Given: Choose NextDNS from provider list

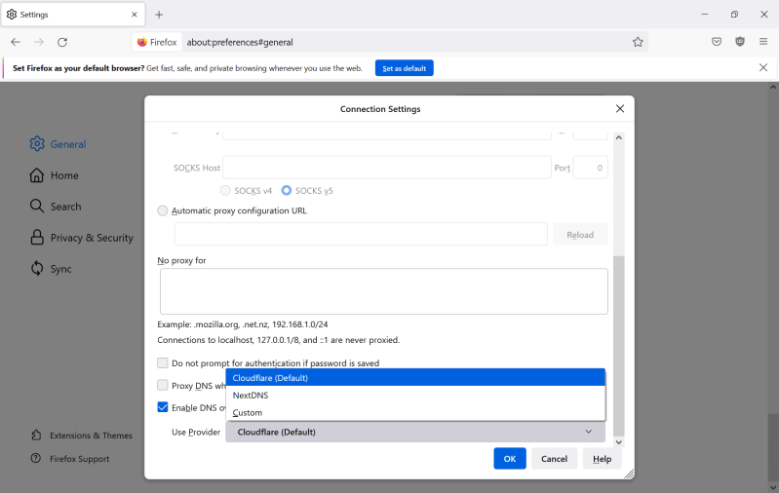Looking at the screenshot, I should [415, 396].
